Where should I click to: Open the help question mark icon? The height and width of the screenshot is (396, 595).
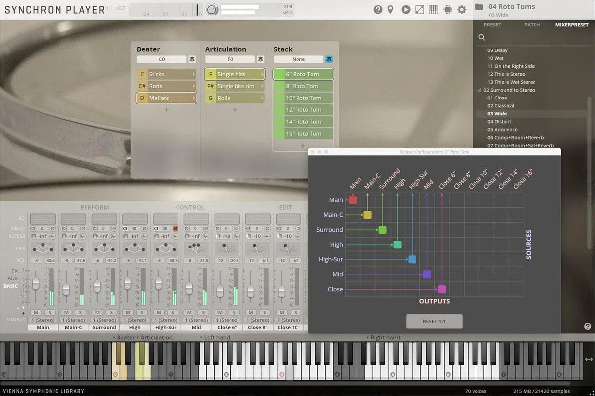coord(378,9)
